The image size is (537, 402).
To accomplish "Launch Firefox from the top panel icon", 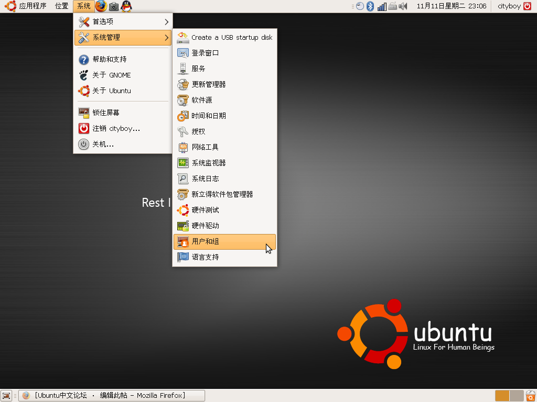I will pos(101,6).
